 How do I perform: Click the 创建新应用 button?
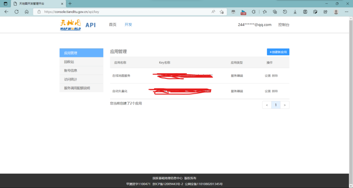(278, 52)
